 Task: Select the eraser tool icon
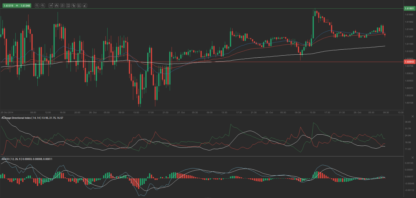click(85, 6)
